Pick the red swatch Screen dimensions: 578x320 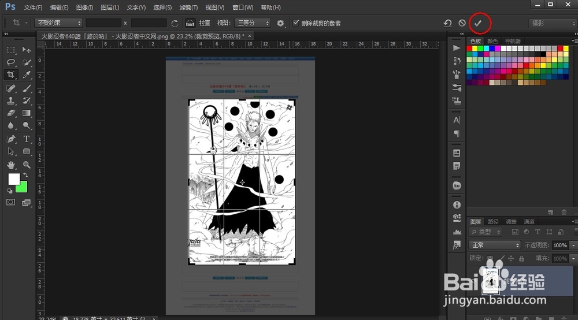tap(469, 49)
